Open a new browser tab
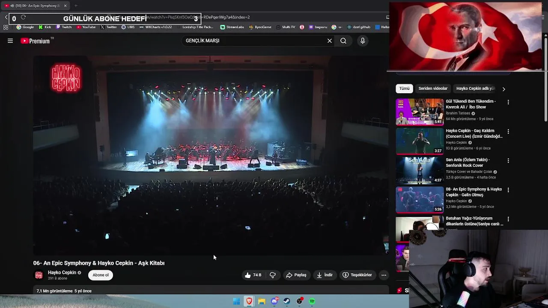This screenshot has height=308, width=548. click(x=76, y=6)
